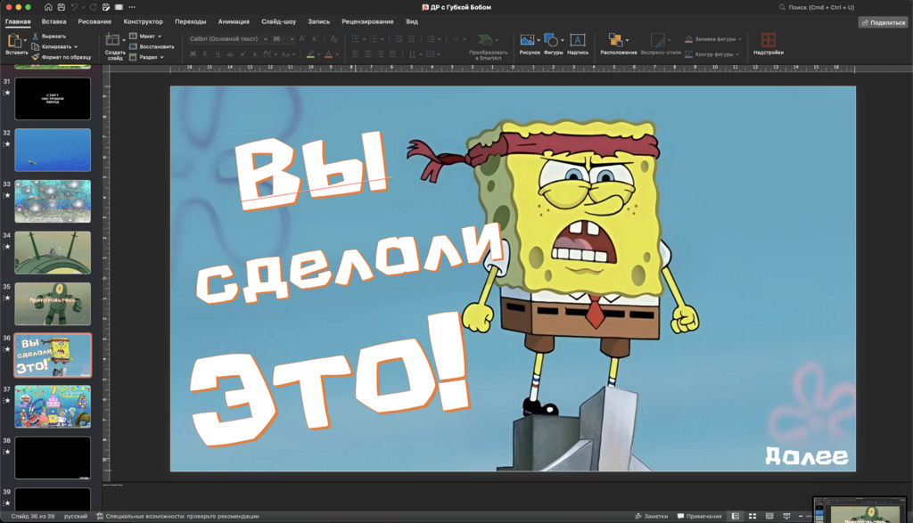The height and width of the screenshot is (523, 913).
Task: Switch to slide sorter view
Action: [x=753, y=516]
